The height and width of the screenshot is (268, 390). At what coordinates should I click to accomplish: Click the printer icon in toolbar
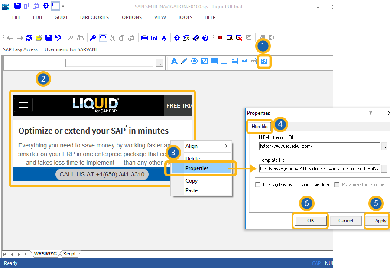click(x=145, y=38)
